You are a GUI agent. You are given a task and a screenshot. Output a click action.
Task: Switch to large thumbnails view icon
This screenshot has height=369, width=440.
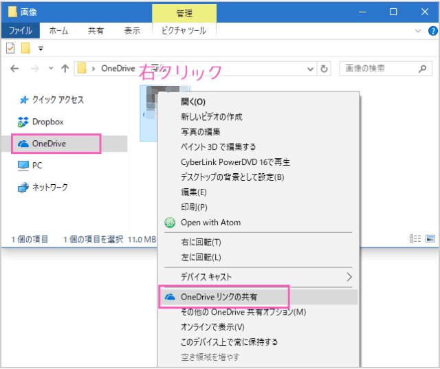(x=430, y=239)
